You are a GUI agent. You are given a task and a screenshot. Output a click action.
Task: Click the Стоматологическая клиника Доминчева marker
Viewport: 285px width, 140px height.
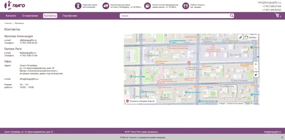[168, 47]
